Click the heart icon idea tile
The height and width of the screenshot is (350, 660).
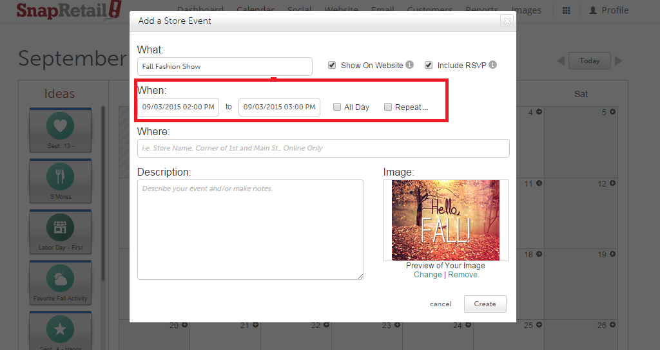click(x=60, y=126)
